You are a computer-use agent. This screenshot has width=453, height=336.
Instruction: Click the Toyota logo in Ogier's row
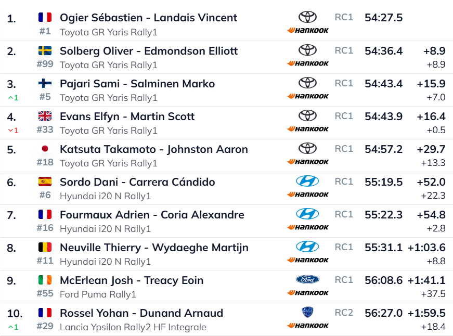click(x=307, y=17)
